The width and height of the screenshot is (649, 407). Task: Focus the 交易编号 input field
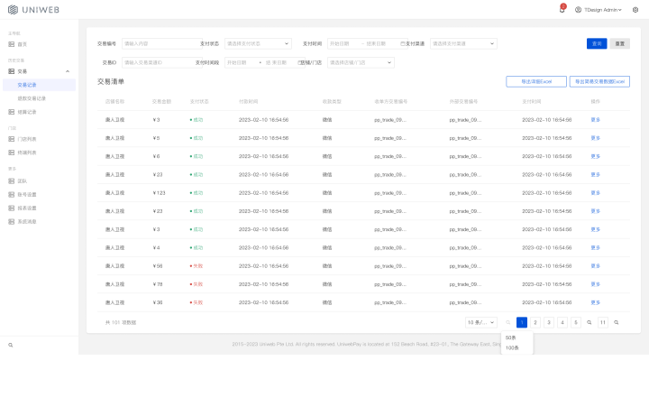pos(162,43)
